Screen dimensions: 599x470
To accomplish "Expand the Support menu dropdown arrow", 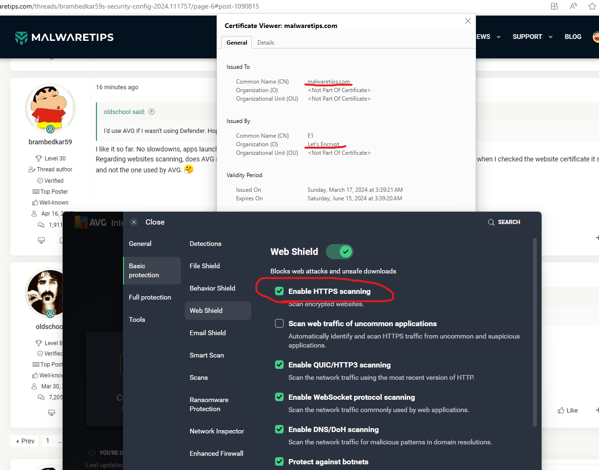I will pos(551,37).
